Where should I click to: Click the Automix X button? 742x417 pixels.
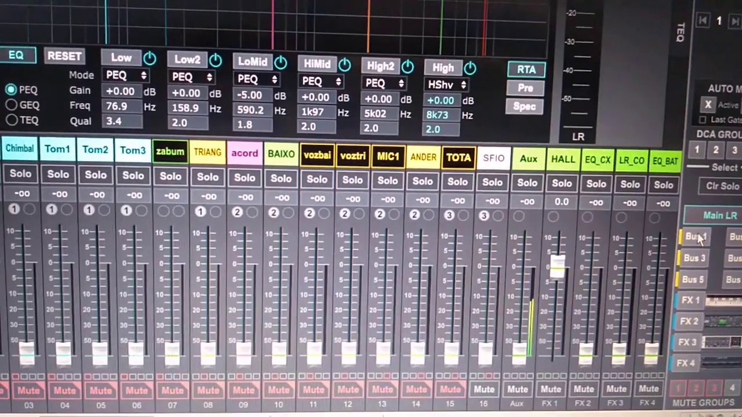(x=708, y=105)
